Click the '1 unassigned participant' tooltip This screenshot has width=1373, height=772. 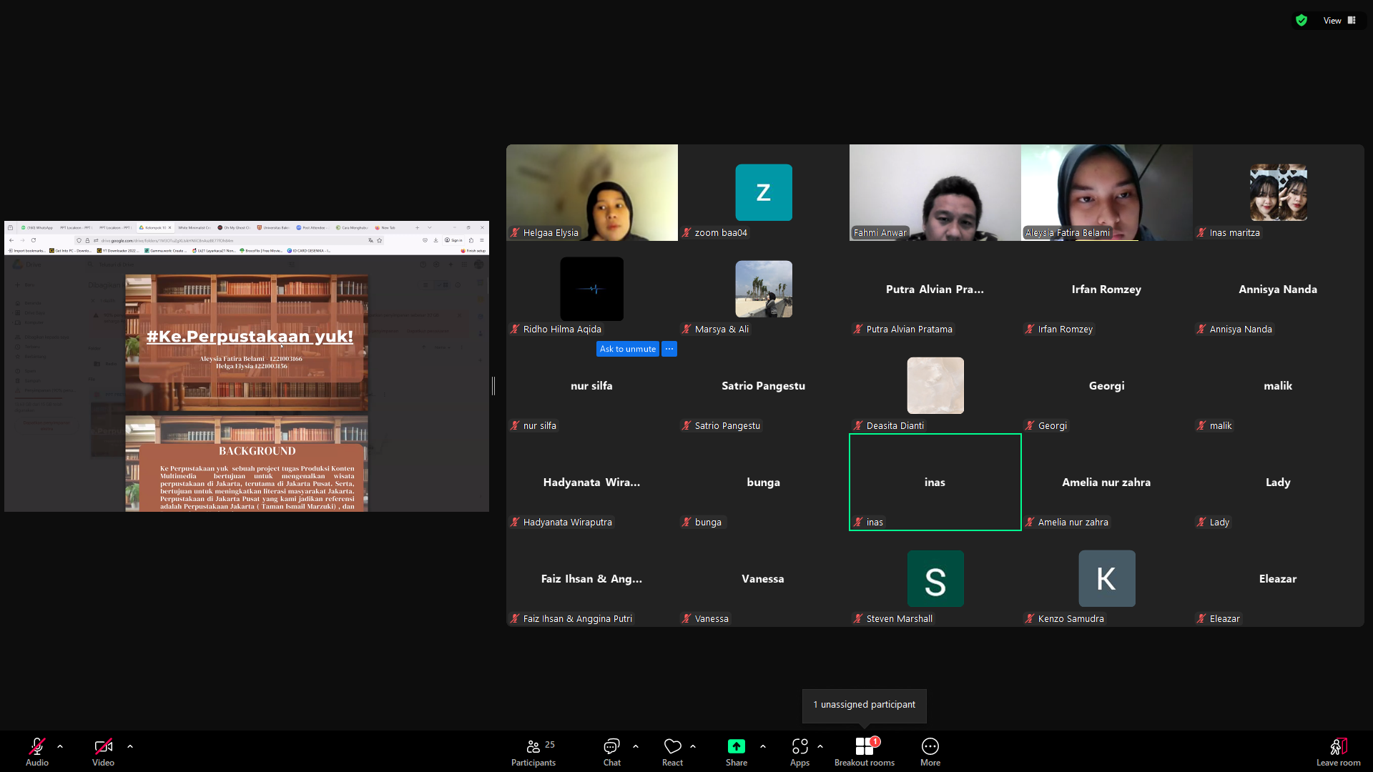click(864, 706)
